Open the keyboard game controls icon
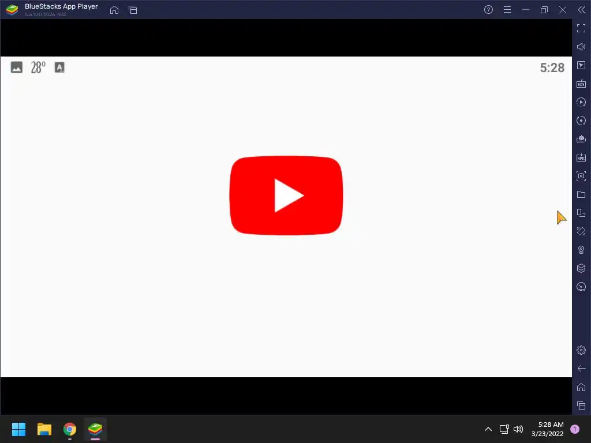Screen dimensions: 591x443 (581, 84)
